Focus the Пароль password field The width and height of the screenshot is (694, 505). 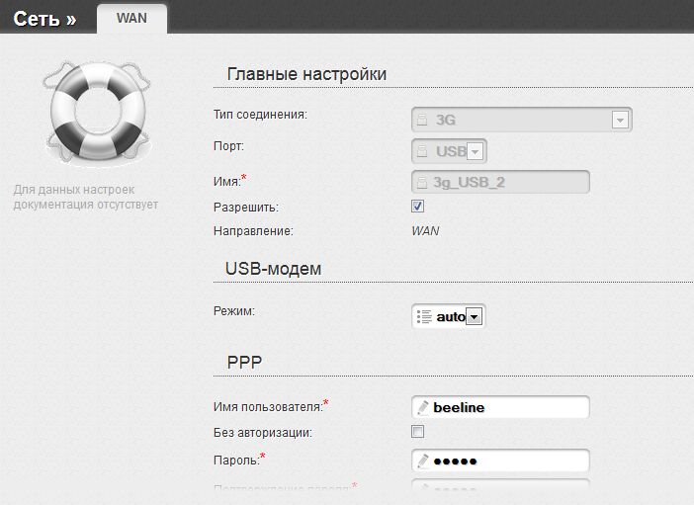pyautogui.click(x=500, y=462)
